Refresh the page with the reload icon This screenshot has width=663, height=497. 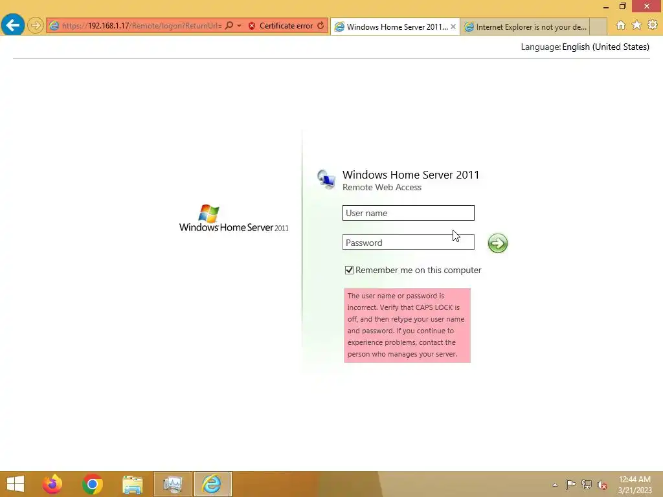point(320,25)
